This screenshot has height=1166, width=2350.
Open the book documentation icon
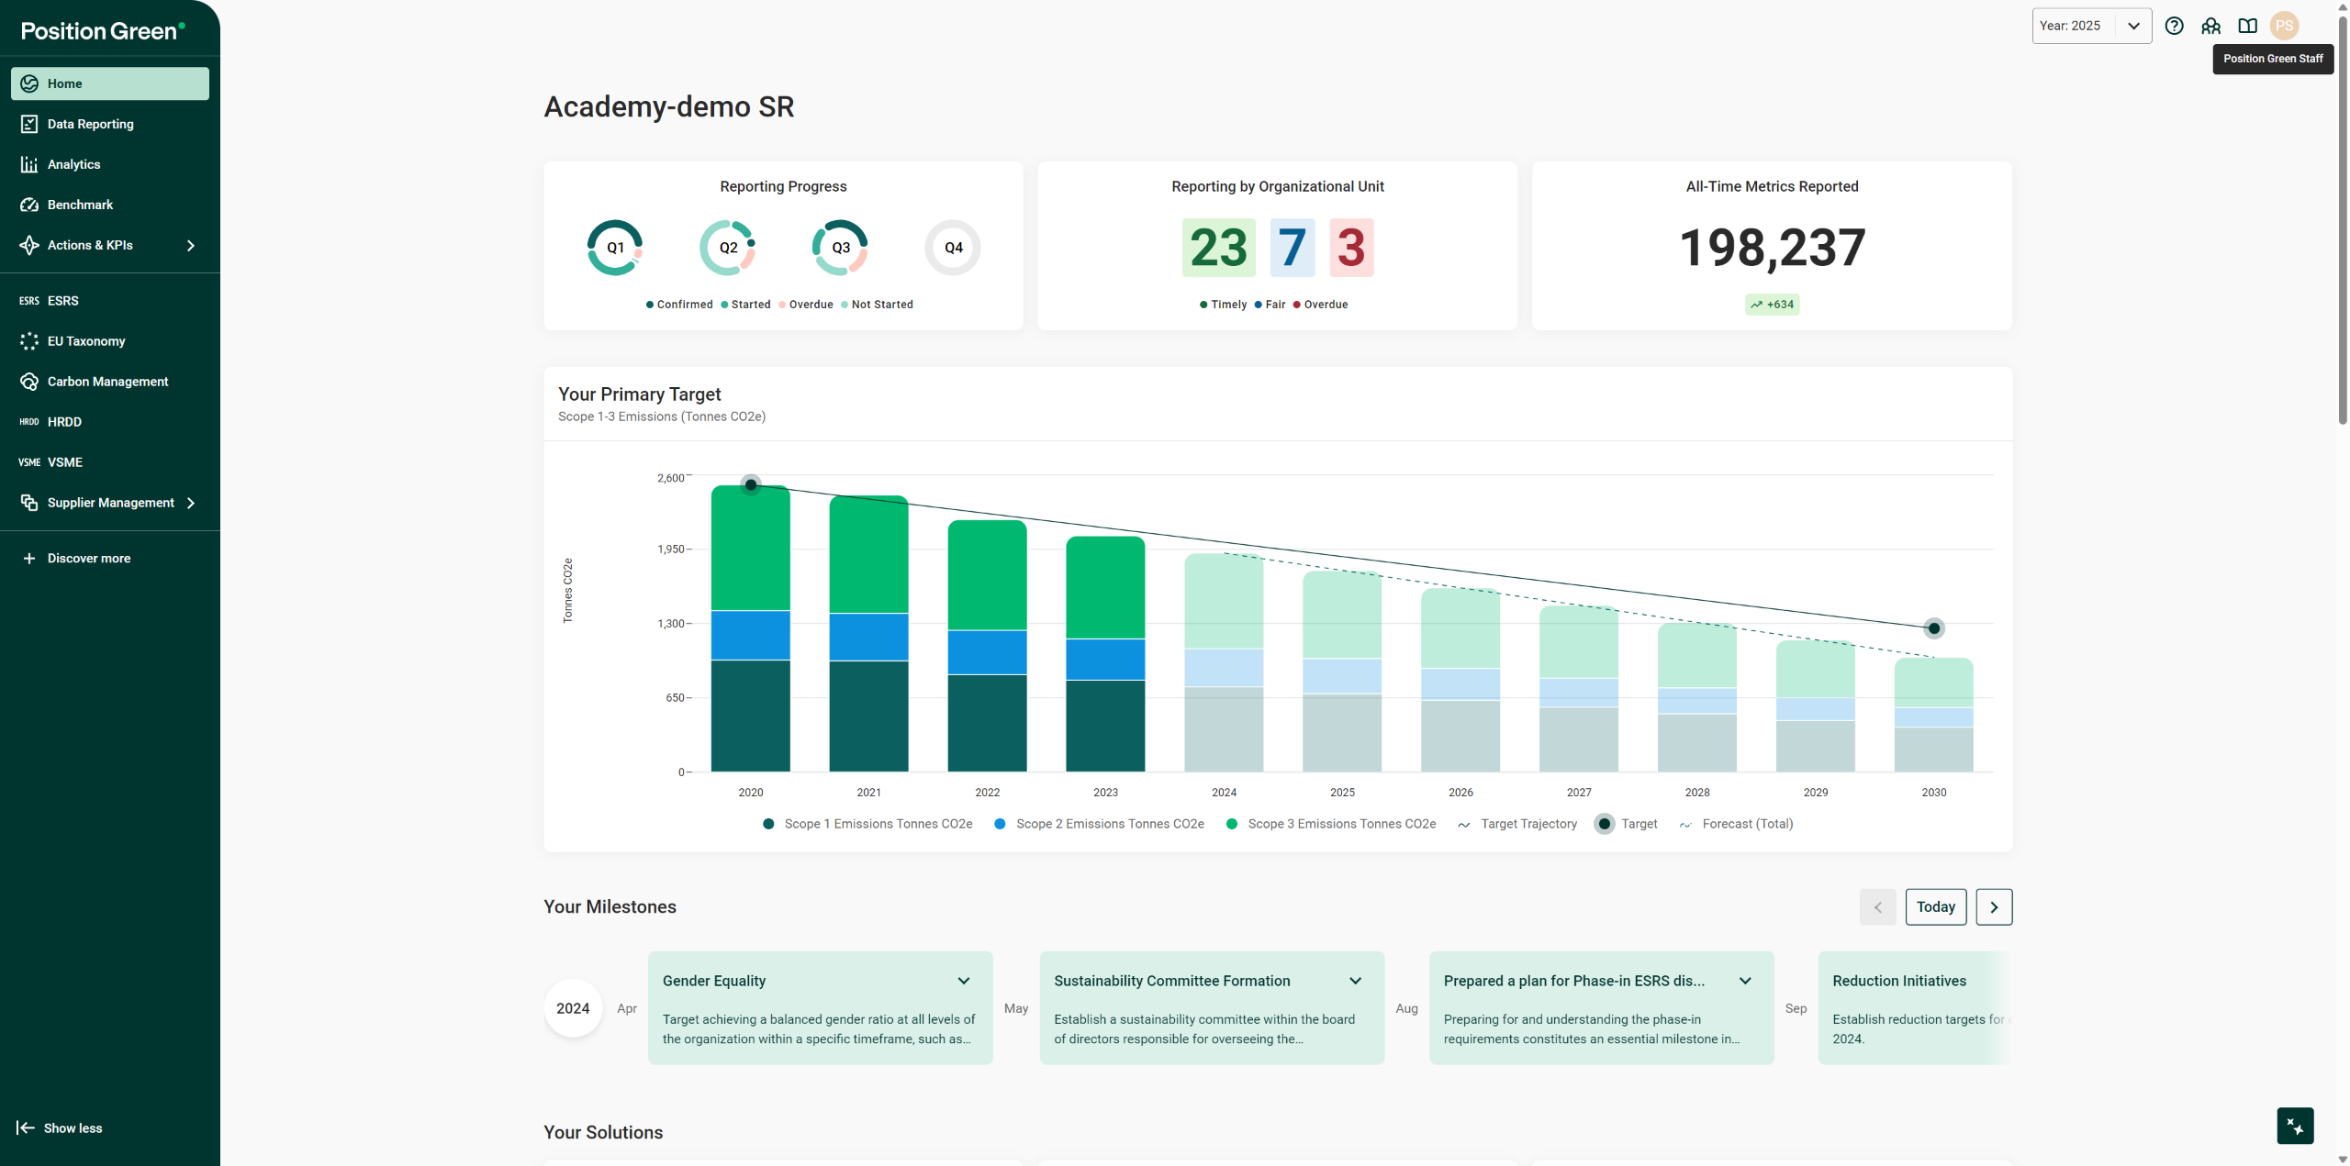(x=2247, y=26)
